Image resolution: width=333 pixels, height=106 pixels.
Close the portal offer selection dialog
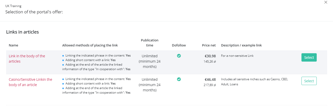326,2
